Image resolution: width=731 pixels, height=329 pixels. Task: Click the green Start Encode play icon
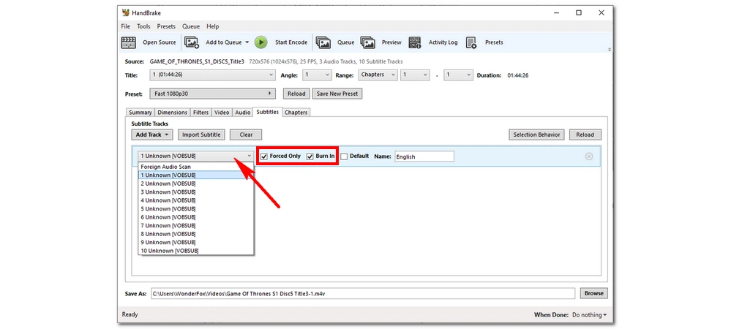pos(261,42)
